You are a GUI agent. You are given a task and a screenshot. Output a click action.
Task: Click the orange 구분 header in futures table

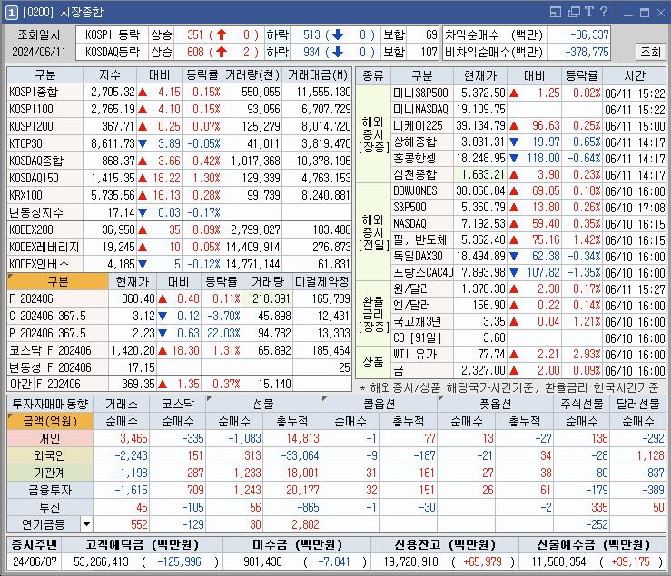pos(58,281)
